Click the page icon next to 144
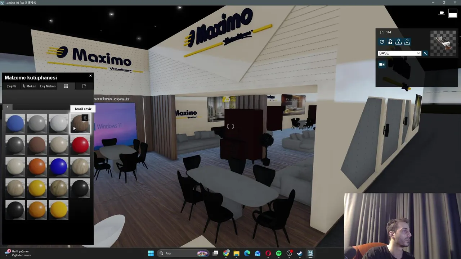 382,32
